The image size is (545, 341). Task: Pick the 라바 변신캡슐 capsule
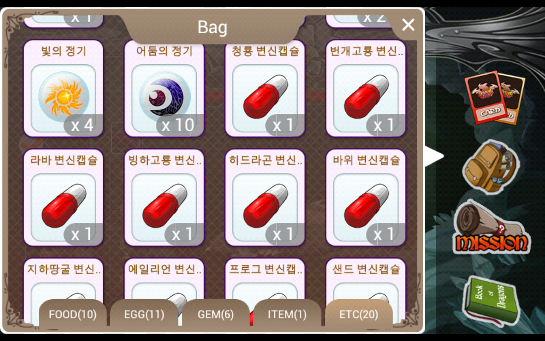tap(63, 198)
